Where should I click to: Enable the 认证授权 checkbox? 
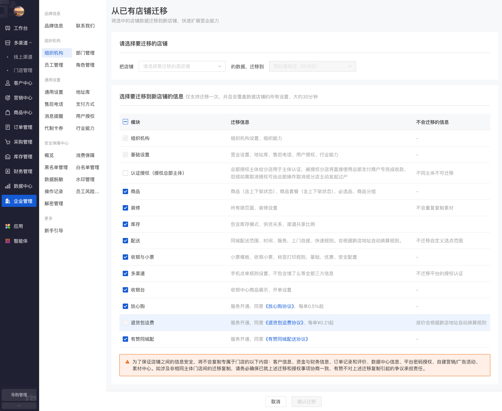125,173
